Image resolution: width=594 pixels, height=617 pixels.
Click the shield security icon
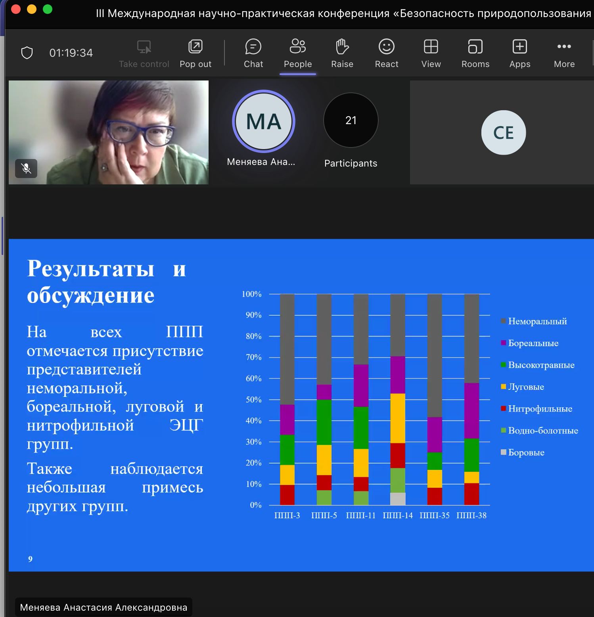27,53
